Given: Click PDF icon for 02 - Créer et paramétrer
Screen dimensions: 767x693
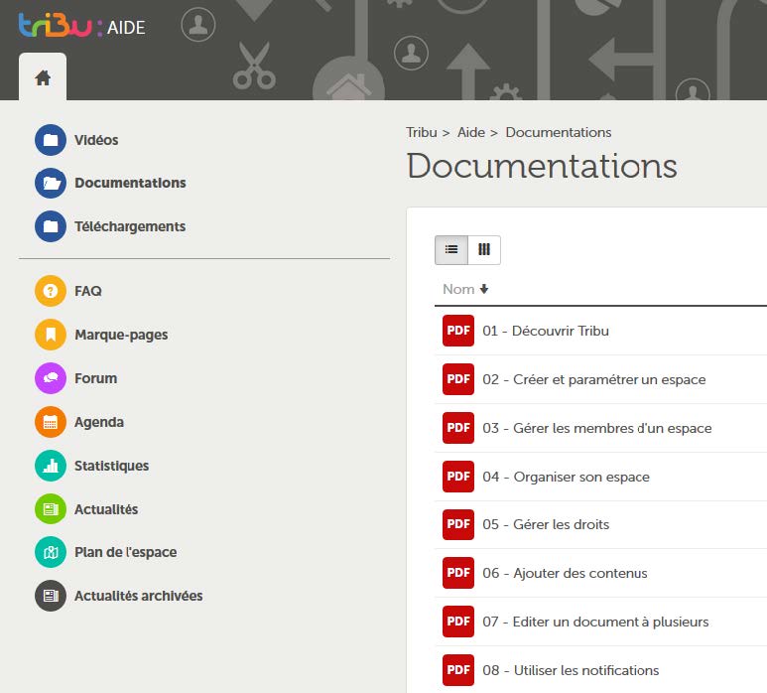Looking at the screenshot, I should pyautogui.click(x=458, y=379).
